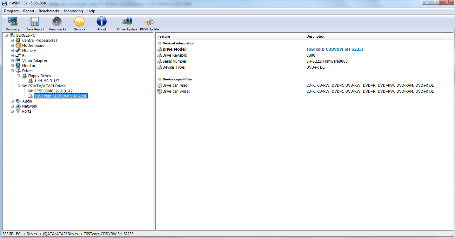
Task: Click the Device Type row label
Action: click(174, 67)
